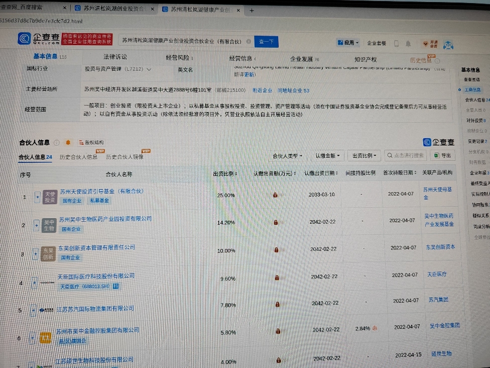Click 天使投资 logo thumbnail in row 1
This screenshot has width=490, height=368.
tap(50, 197)
